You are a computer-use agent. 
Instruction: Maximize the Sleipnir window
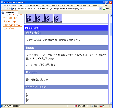pos(107,2)
